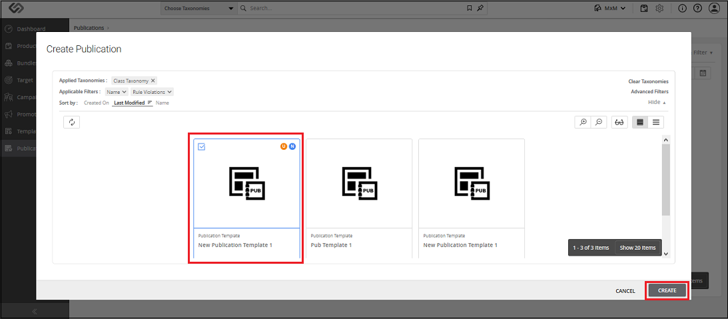The height and width of the screenshot is (319, 728).
Task: Click the pin icon in the search bar
Action: tap(480, 9)
